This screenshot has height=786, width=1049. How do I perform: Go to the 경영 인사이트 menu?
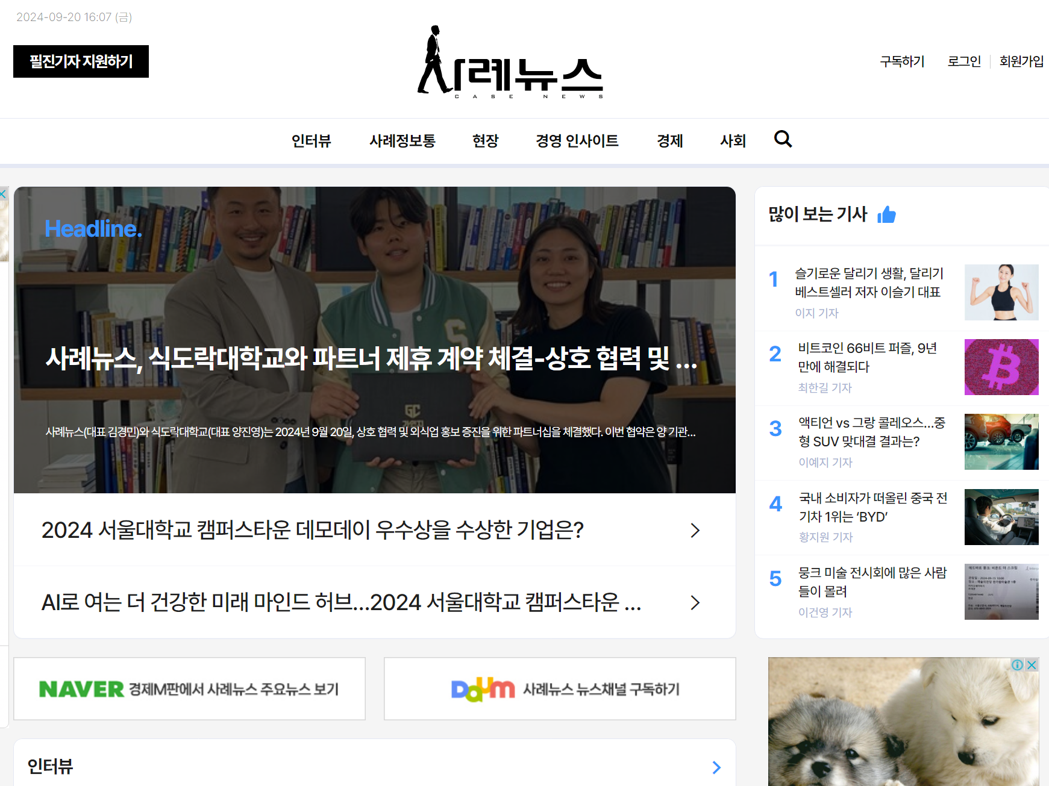point(577,141)
